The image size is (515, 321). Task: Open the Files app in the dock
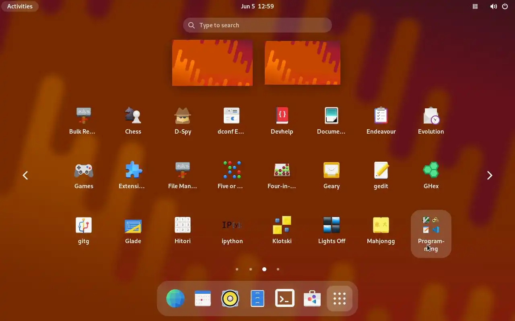pyautogui.click(x=257, y=299)
